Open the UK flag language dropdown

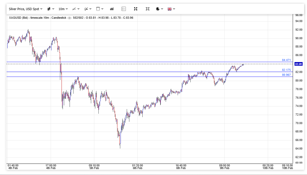click(x=171, y=9)
